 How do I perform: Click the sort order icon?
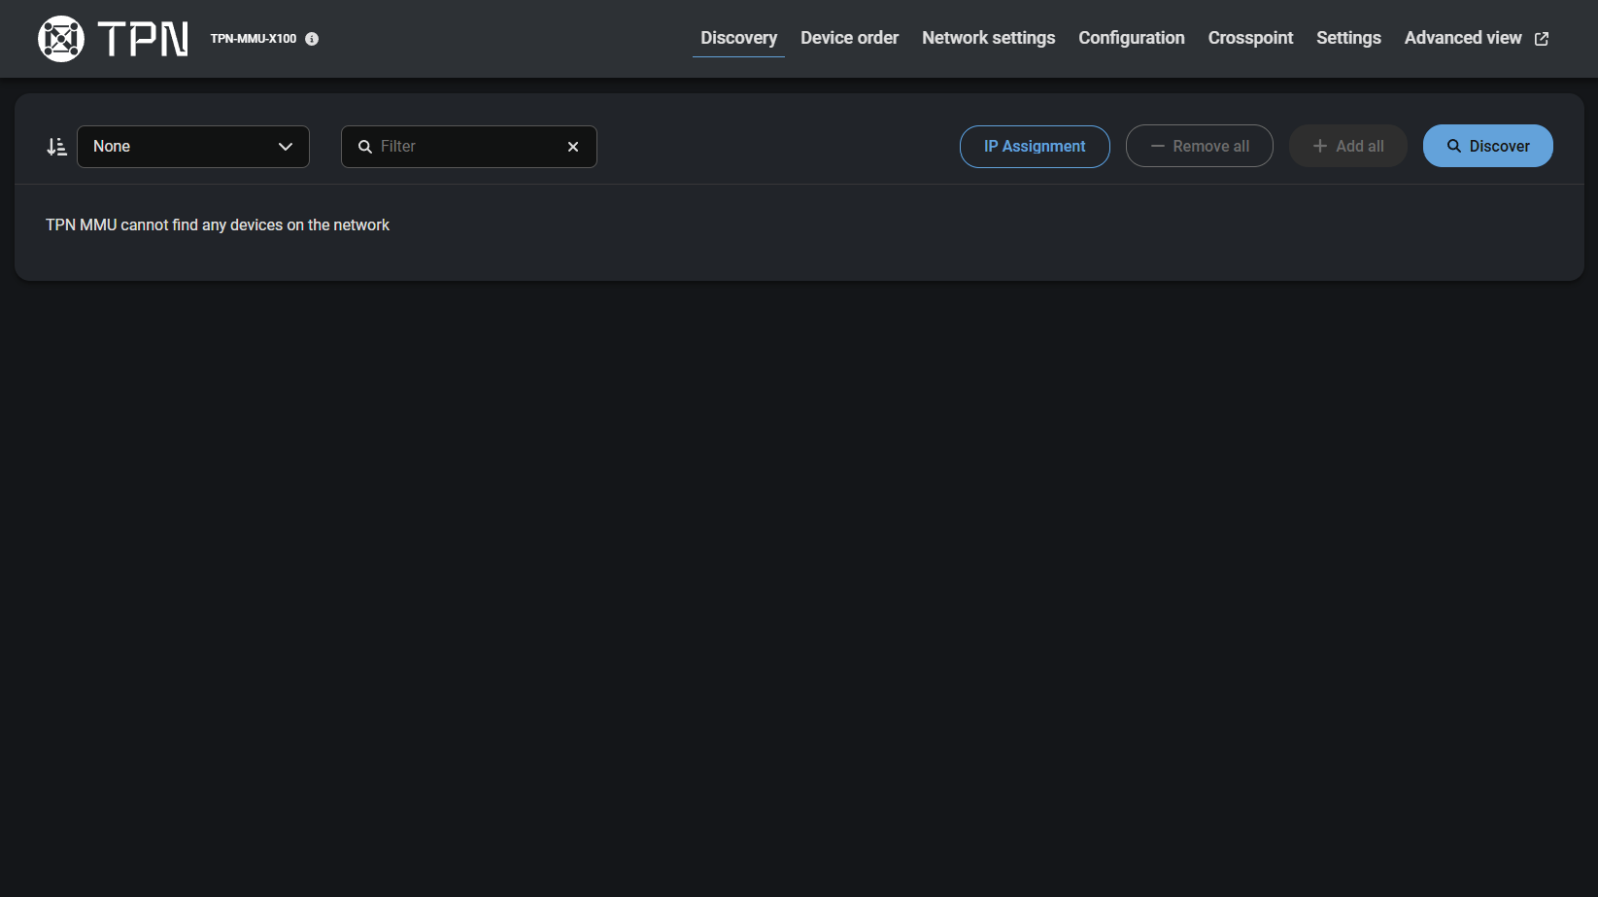tap(57, 147)
